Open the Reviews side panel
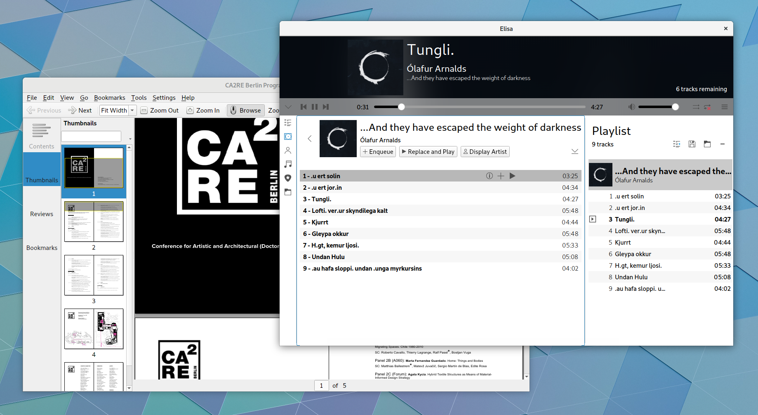Screen dimensions: 758x415 click(x=42, y=203)
